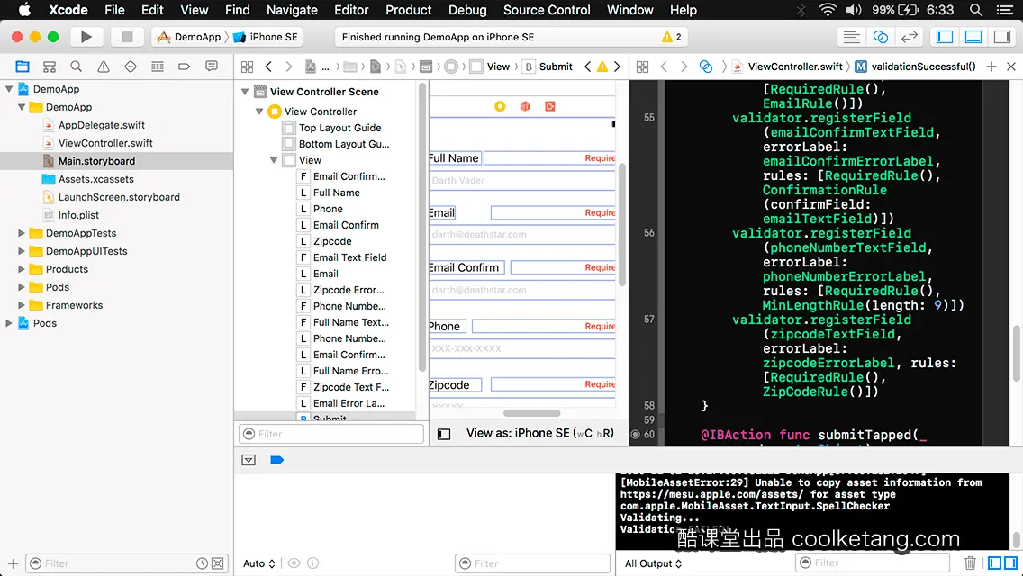Viewport: 1023px width, 576px height.
Task: Click the document outline Filter field
Action: click(331, 434)
